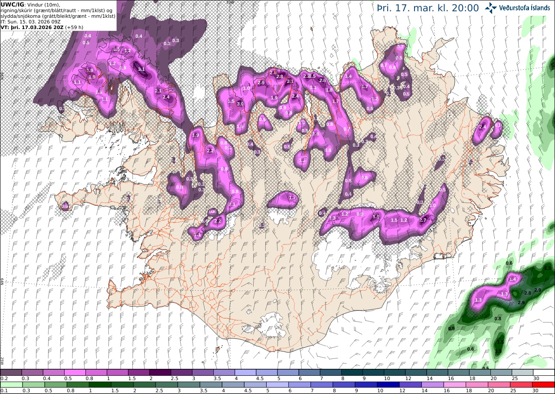Viewport: 555px width, 394px height.
Task: Select the light gray 25 swatch in upper legend
Action: (522, 372)
